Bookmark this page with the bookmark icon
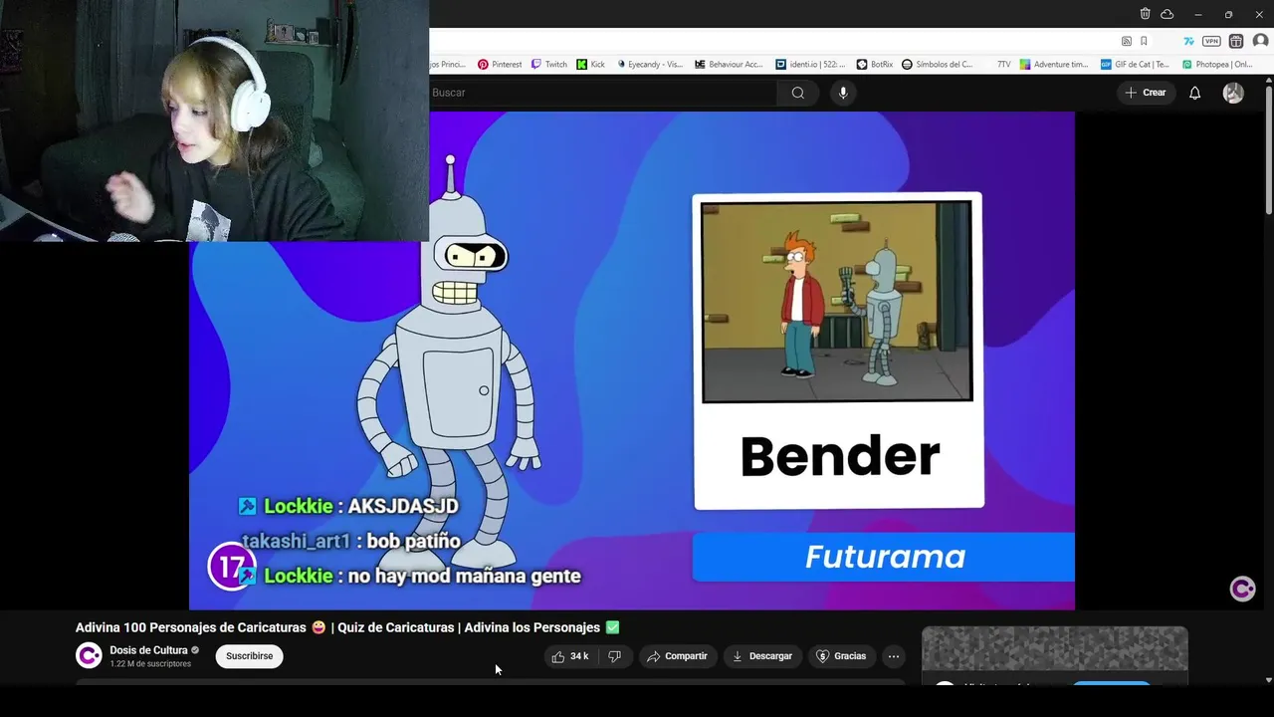 (x=1144, y=41)
